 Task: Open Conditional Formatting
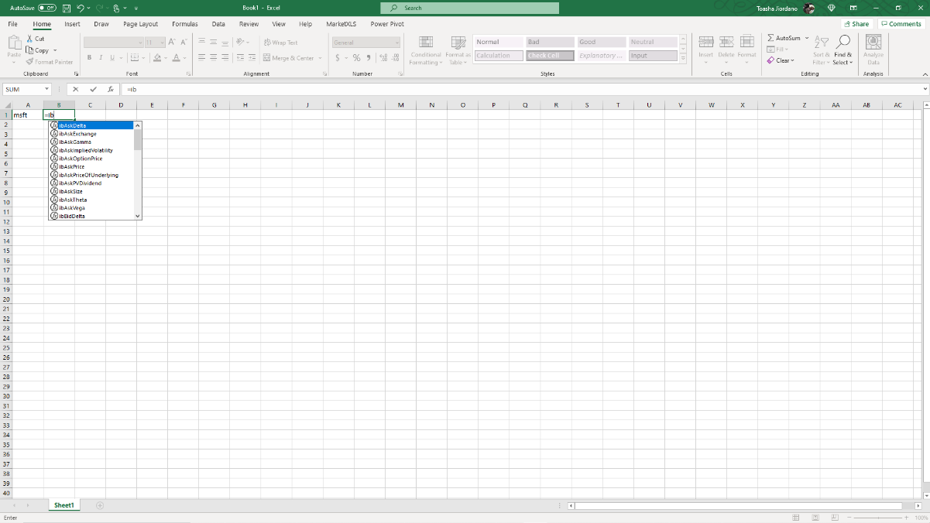point(425,50)
